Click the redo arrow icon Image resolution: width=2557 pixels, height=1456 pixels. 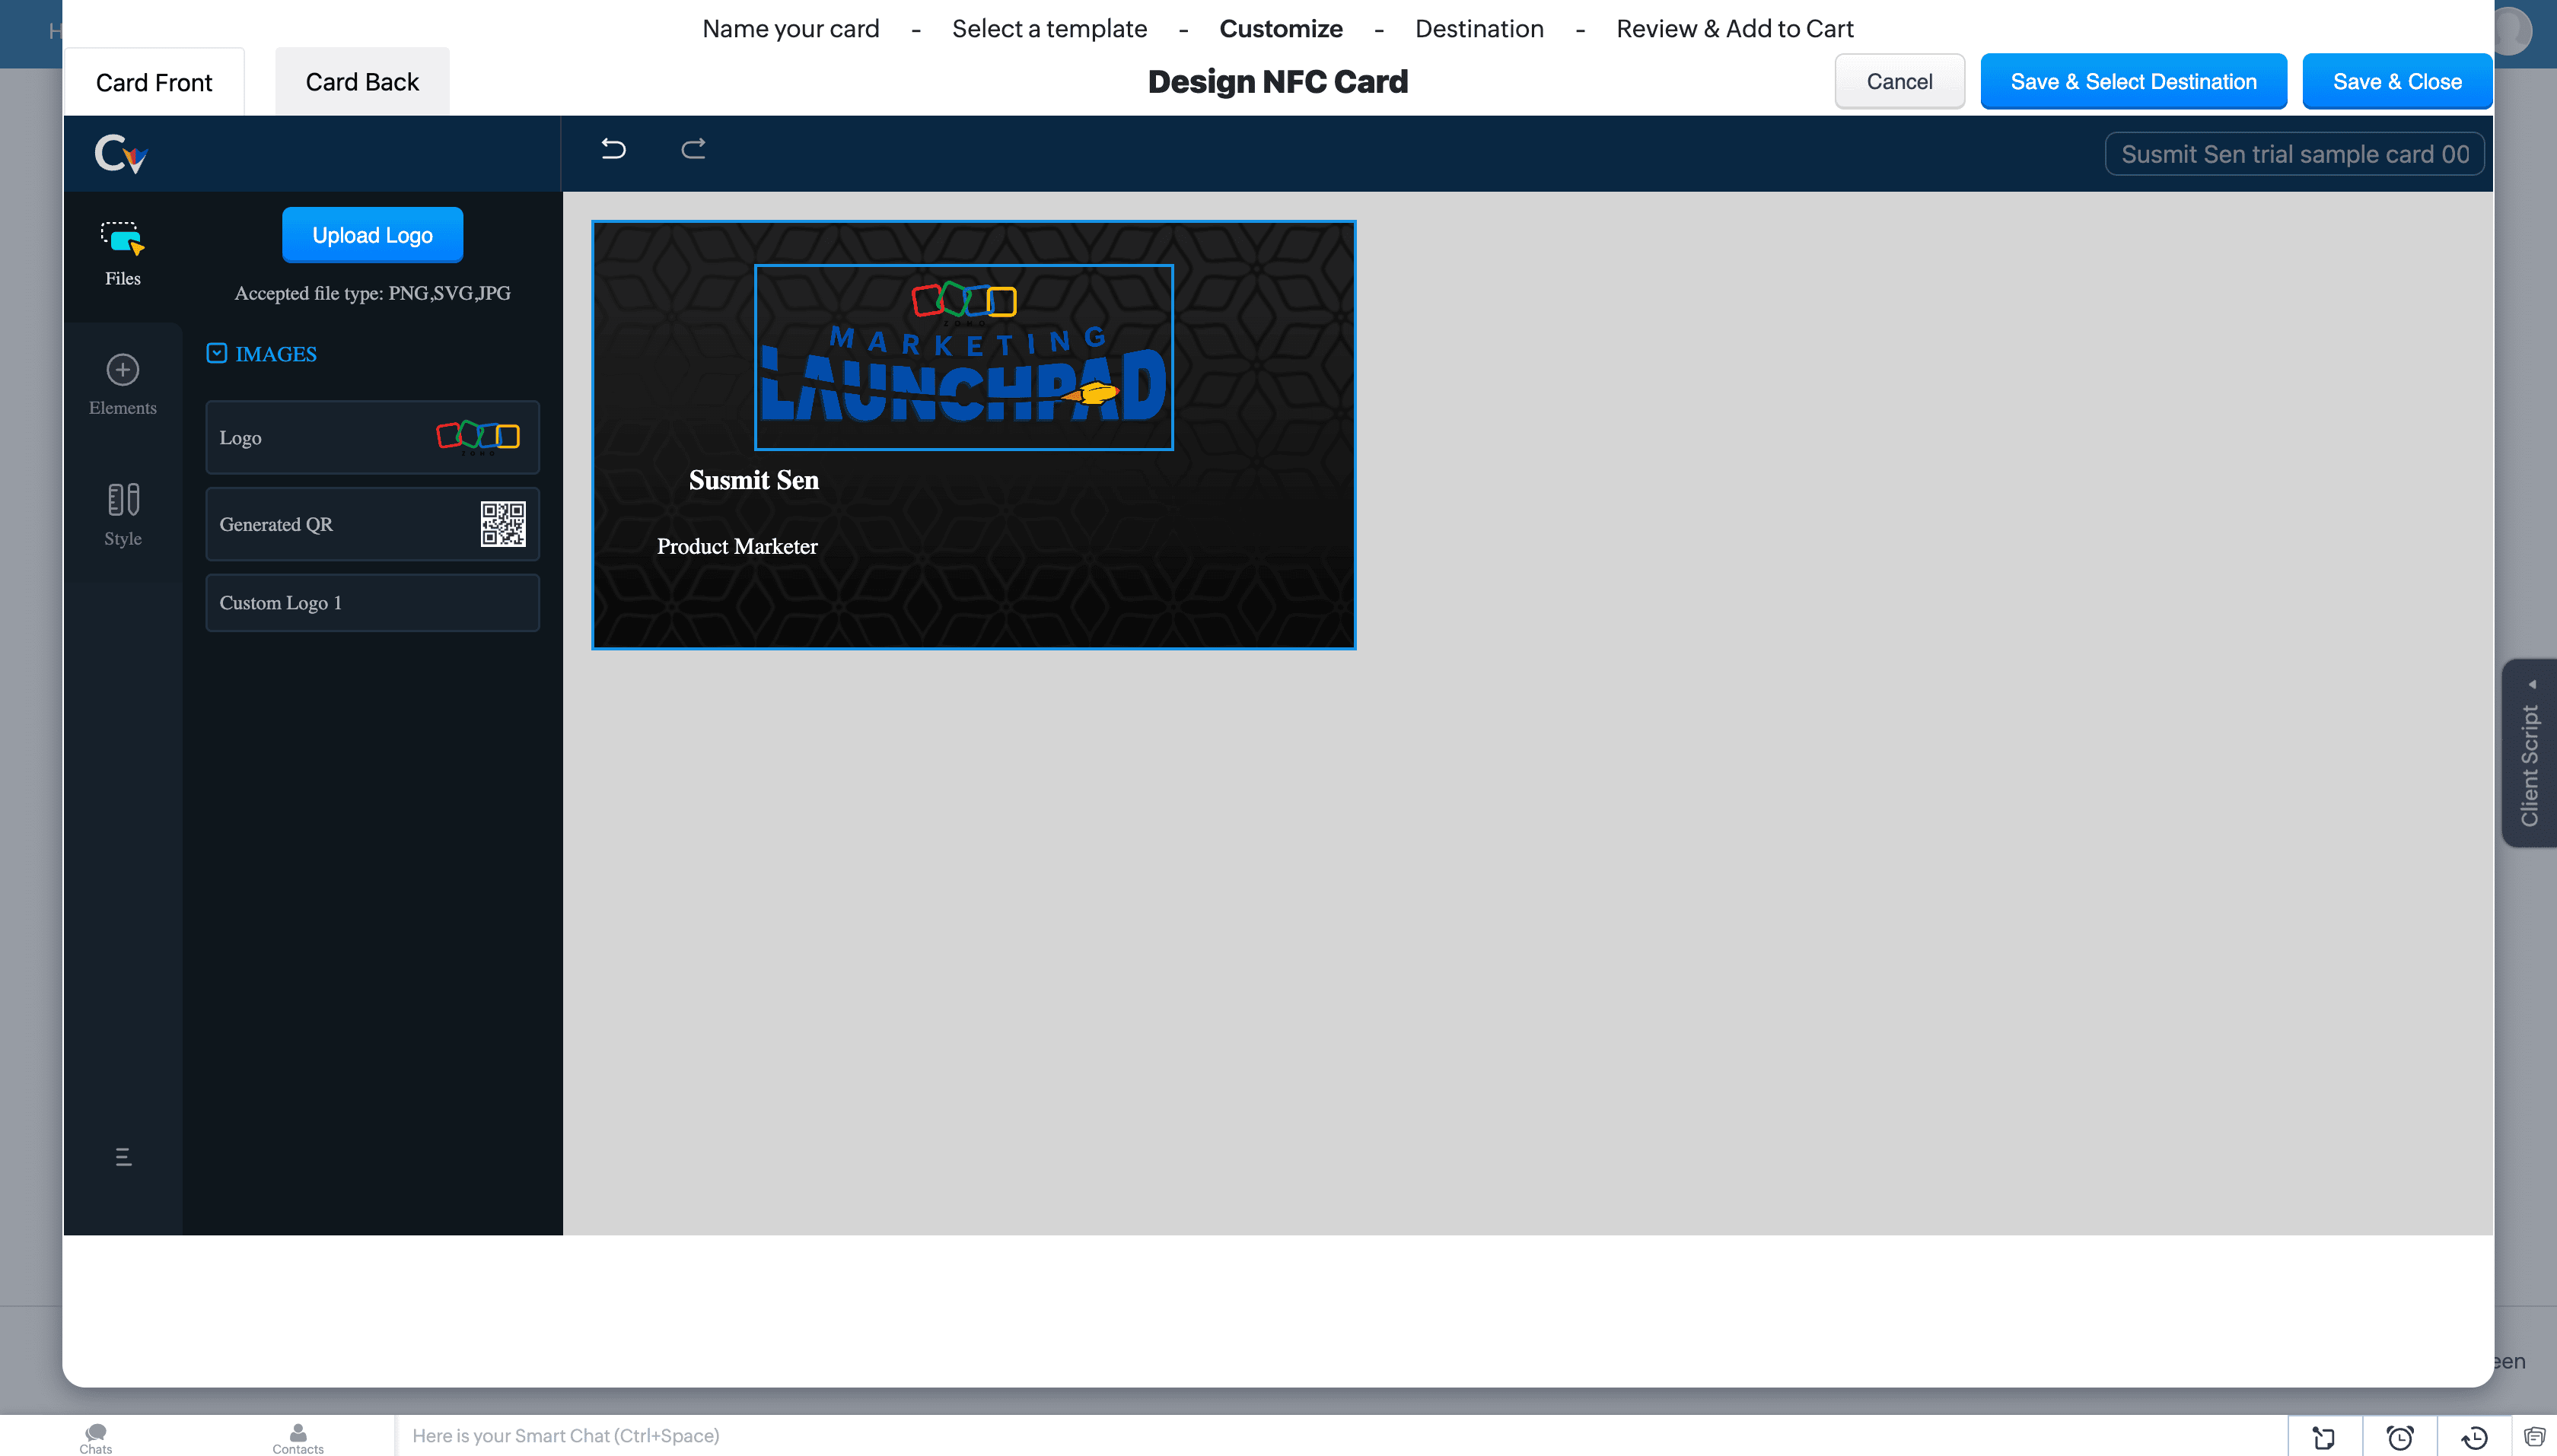(693, 149)
